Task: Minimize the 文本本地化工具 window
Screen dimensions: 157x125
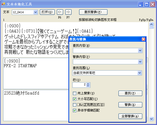Action: coord(140,4)
